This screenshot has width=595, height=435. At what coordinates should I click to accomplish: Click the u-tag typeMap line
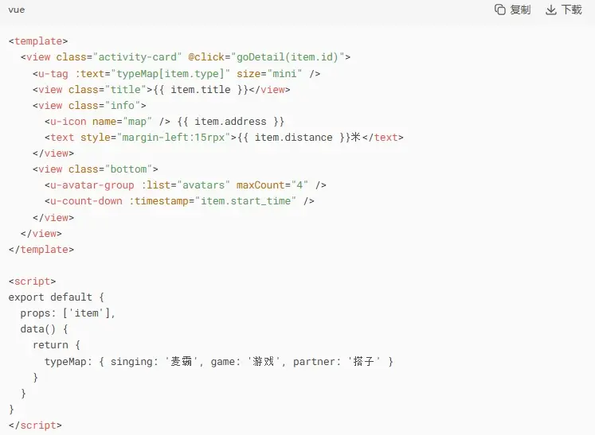pos(177,73)
